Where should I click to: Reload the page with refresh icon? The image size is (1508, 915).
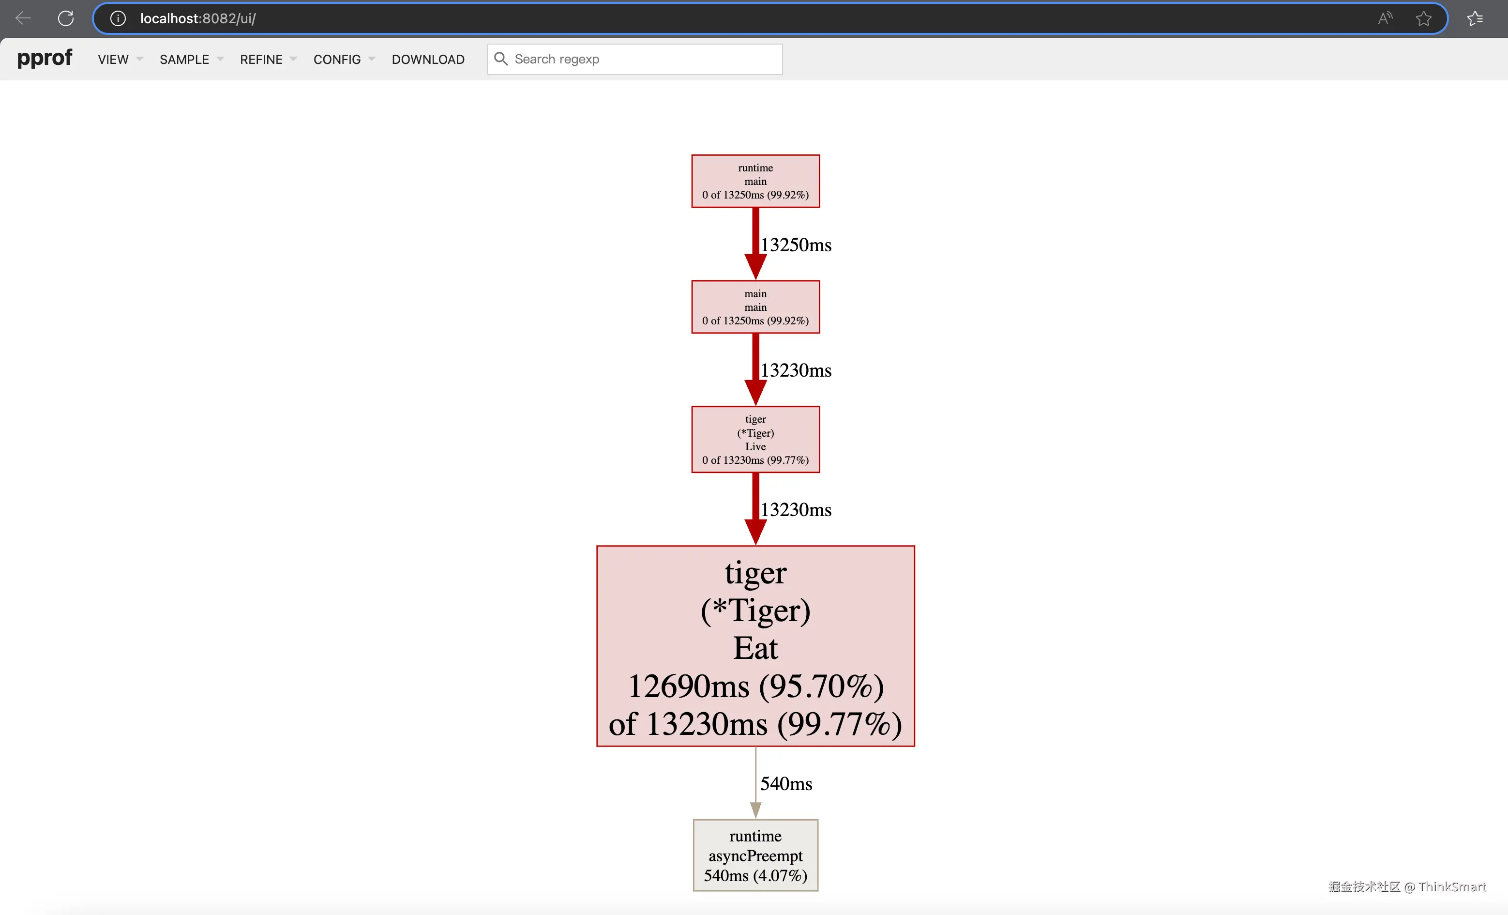(x=65, y=18)
